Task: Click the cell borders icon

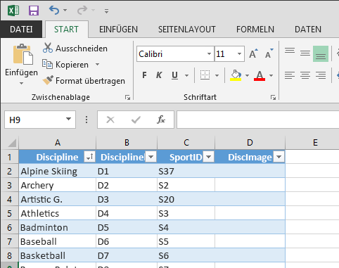Action: pos(205,75)
